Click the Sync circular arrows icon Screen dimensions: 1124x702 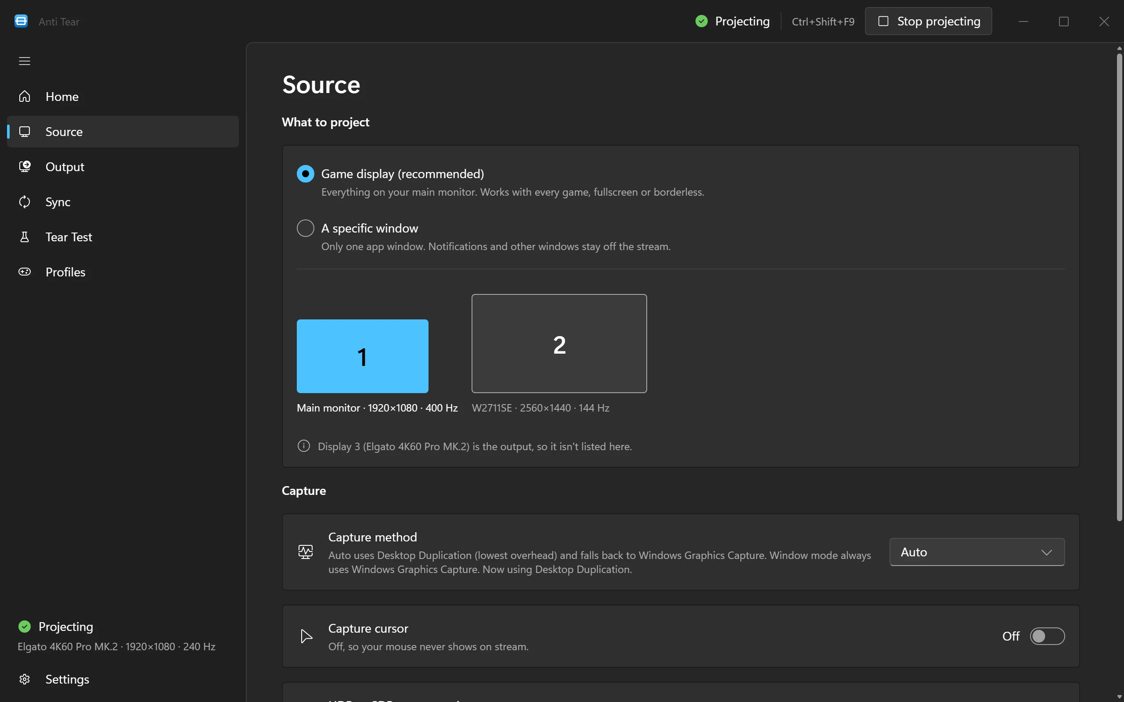[25, 201]
